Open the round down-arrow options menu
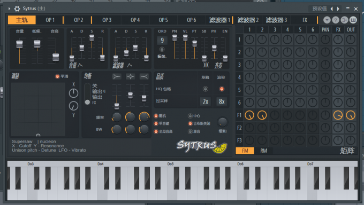This screenshot has height=205, width=364. [327, 20]
